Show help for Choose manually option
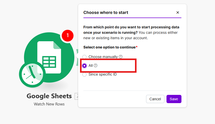The width and height of the screenshot is (215, 124). (x=121, y=57)
